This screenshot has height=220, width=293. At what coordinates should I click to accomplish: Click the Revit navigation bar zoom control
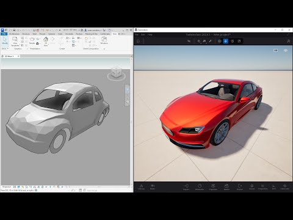128,96
